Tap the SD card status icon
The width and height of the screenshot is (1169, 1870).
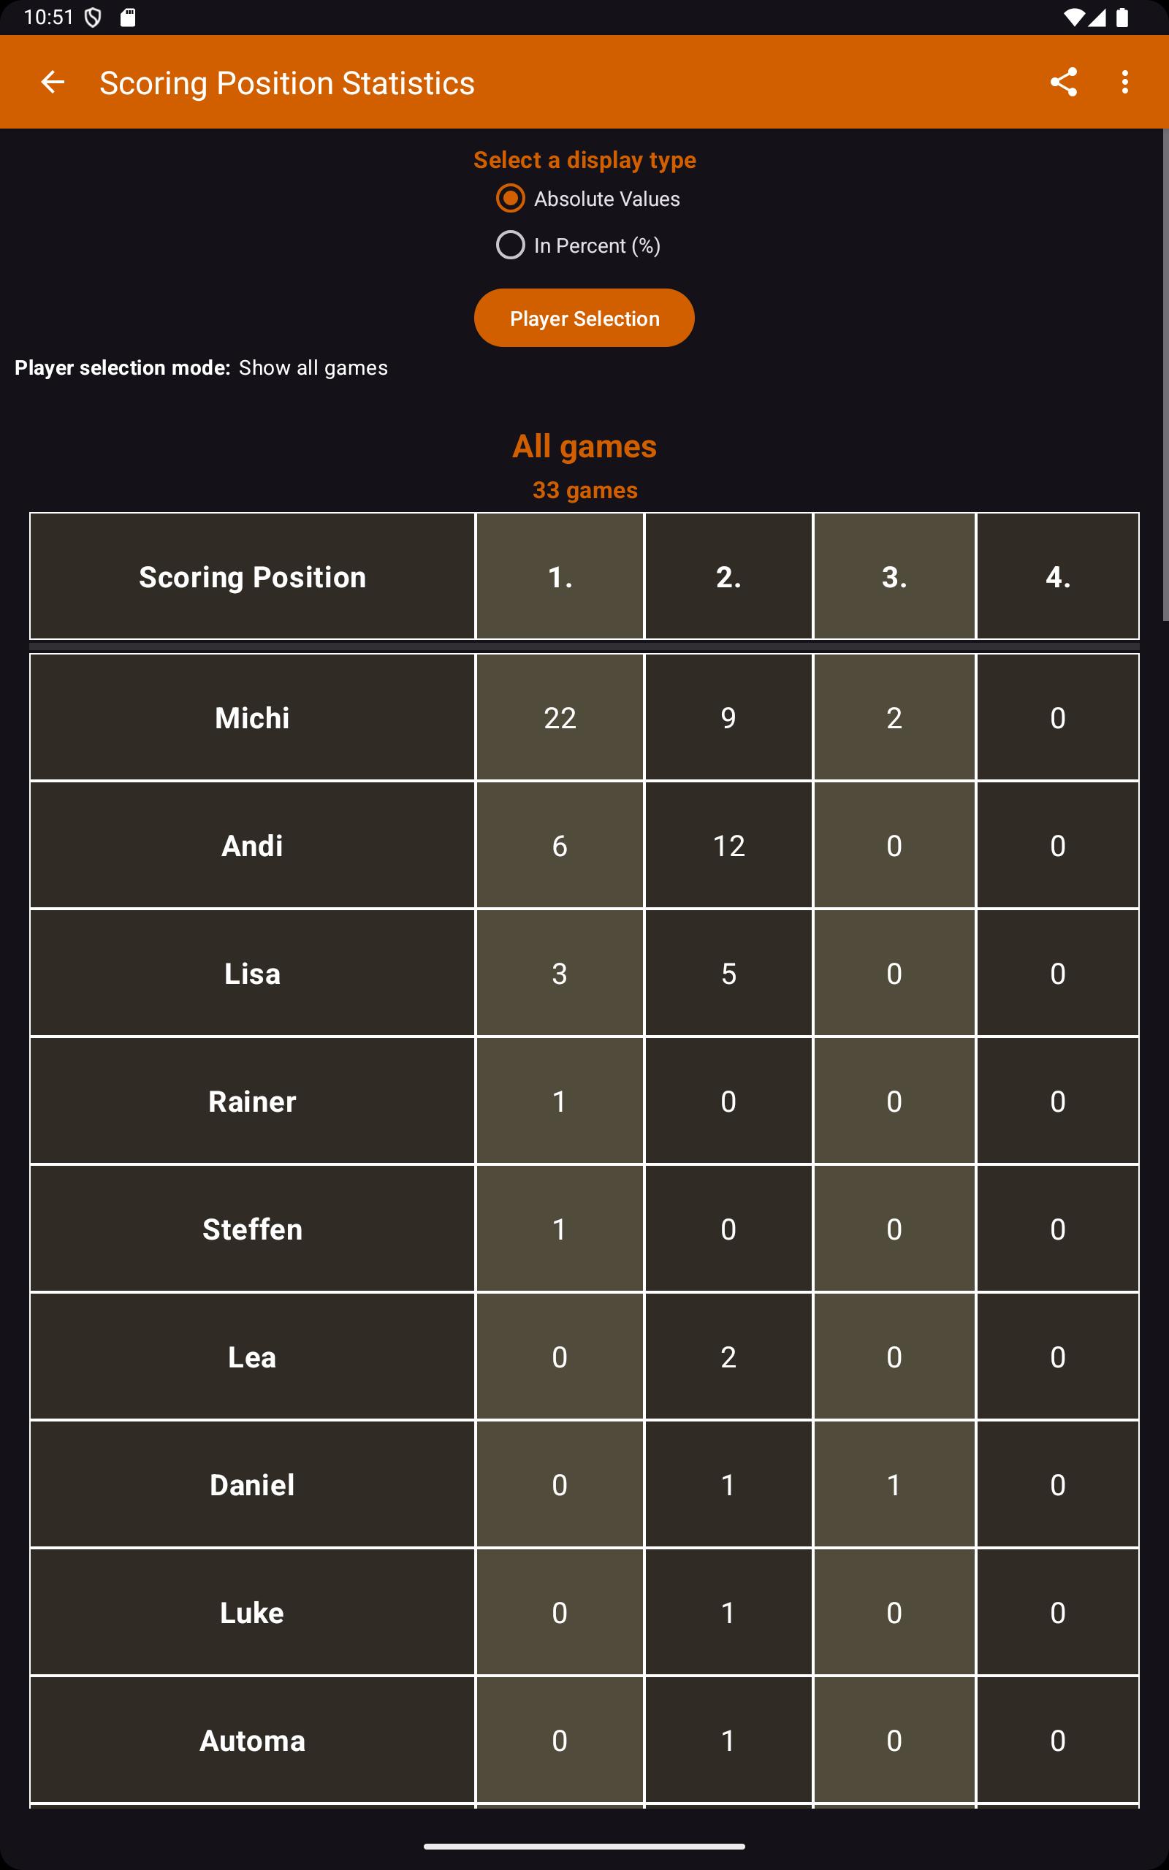point(129,17)
